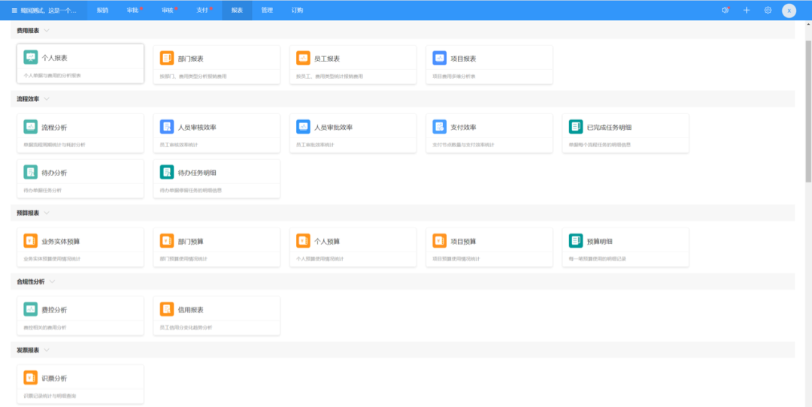Switch to the 报销 tab
The height and width of the screenshot is (407, 812).
[x=102, y=11]
